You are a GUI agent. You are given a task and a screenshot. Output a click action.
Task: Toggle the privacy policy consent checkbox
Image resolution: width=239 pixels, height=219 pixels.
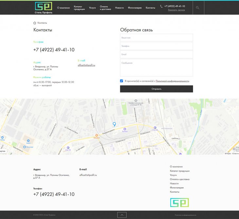[x=122, y=81]
